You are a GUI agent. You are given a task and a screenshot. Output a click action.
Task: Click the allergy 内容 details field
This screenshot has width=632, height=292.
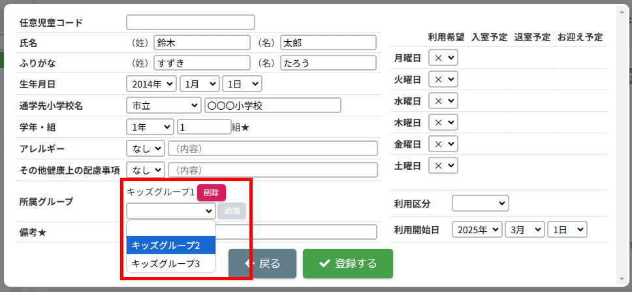pyautogui.click(x=272, y=148)
